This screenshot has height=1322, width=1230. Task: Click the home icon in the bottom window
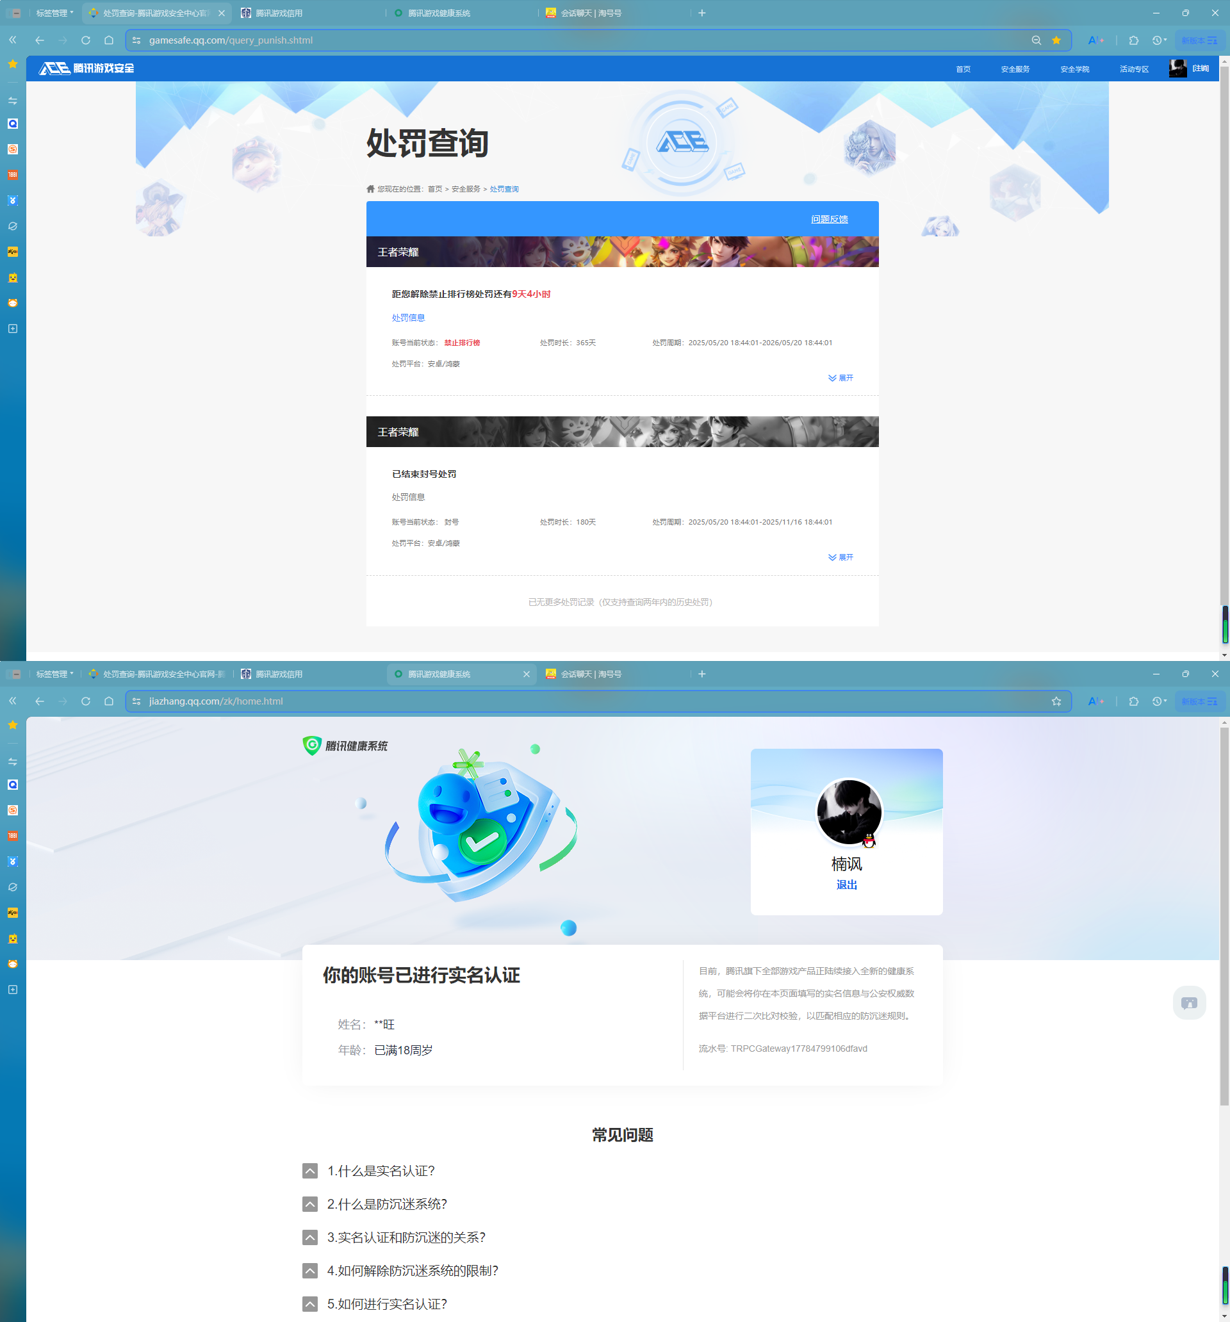click(x=109, y=701)
